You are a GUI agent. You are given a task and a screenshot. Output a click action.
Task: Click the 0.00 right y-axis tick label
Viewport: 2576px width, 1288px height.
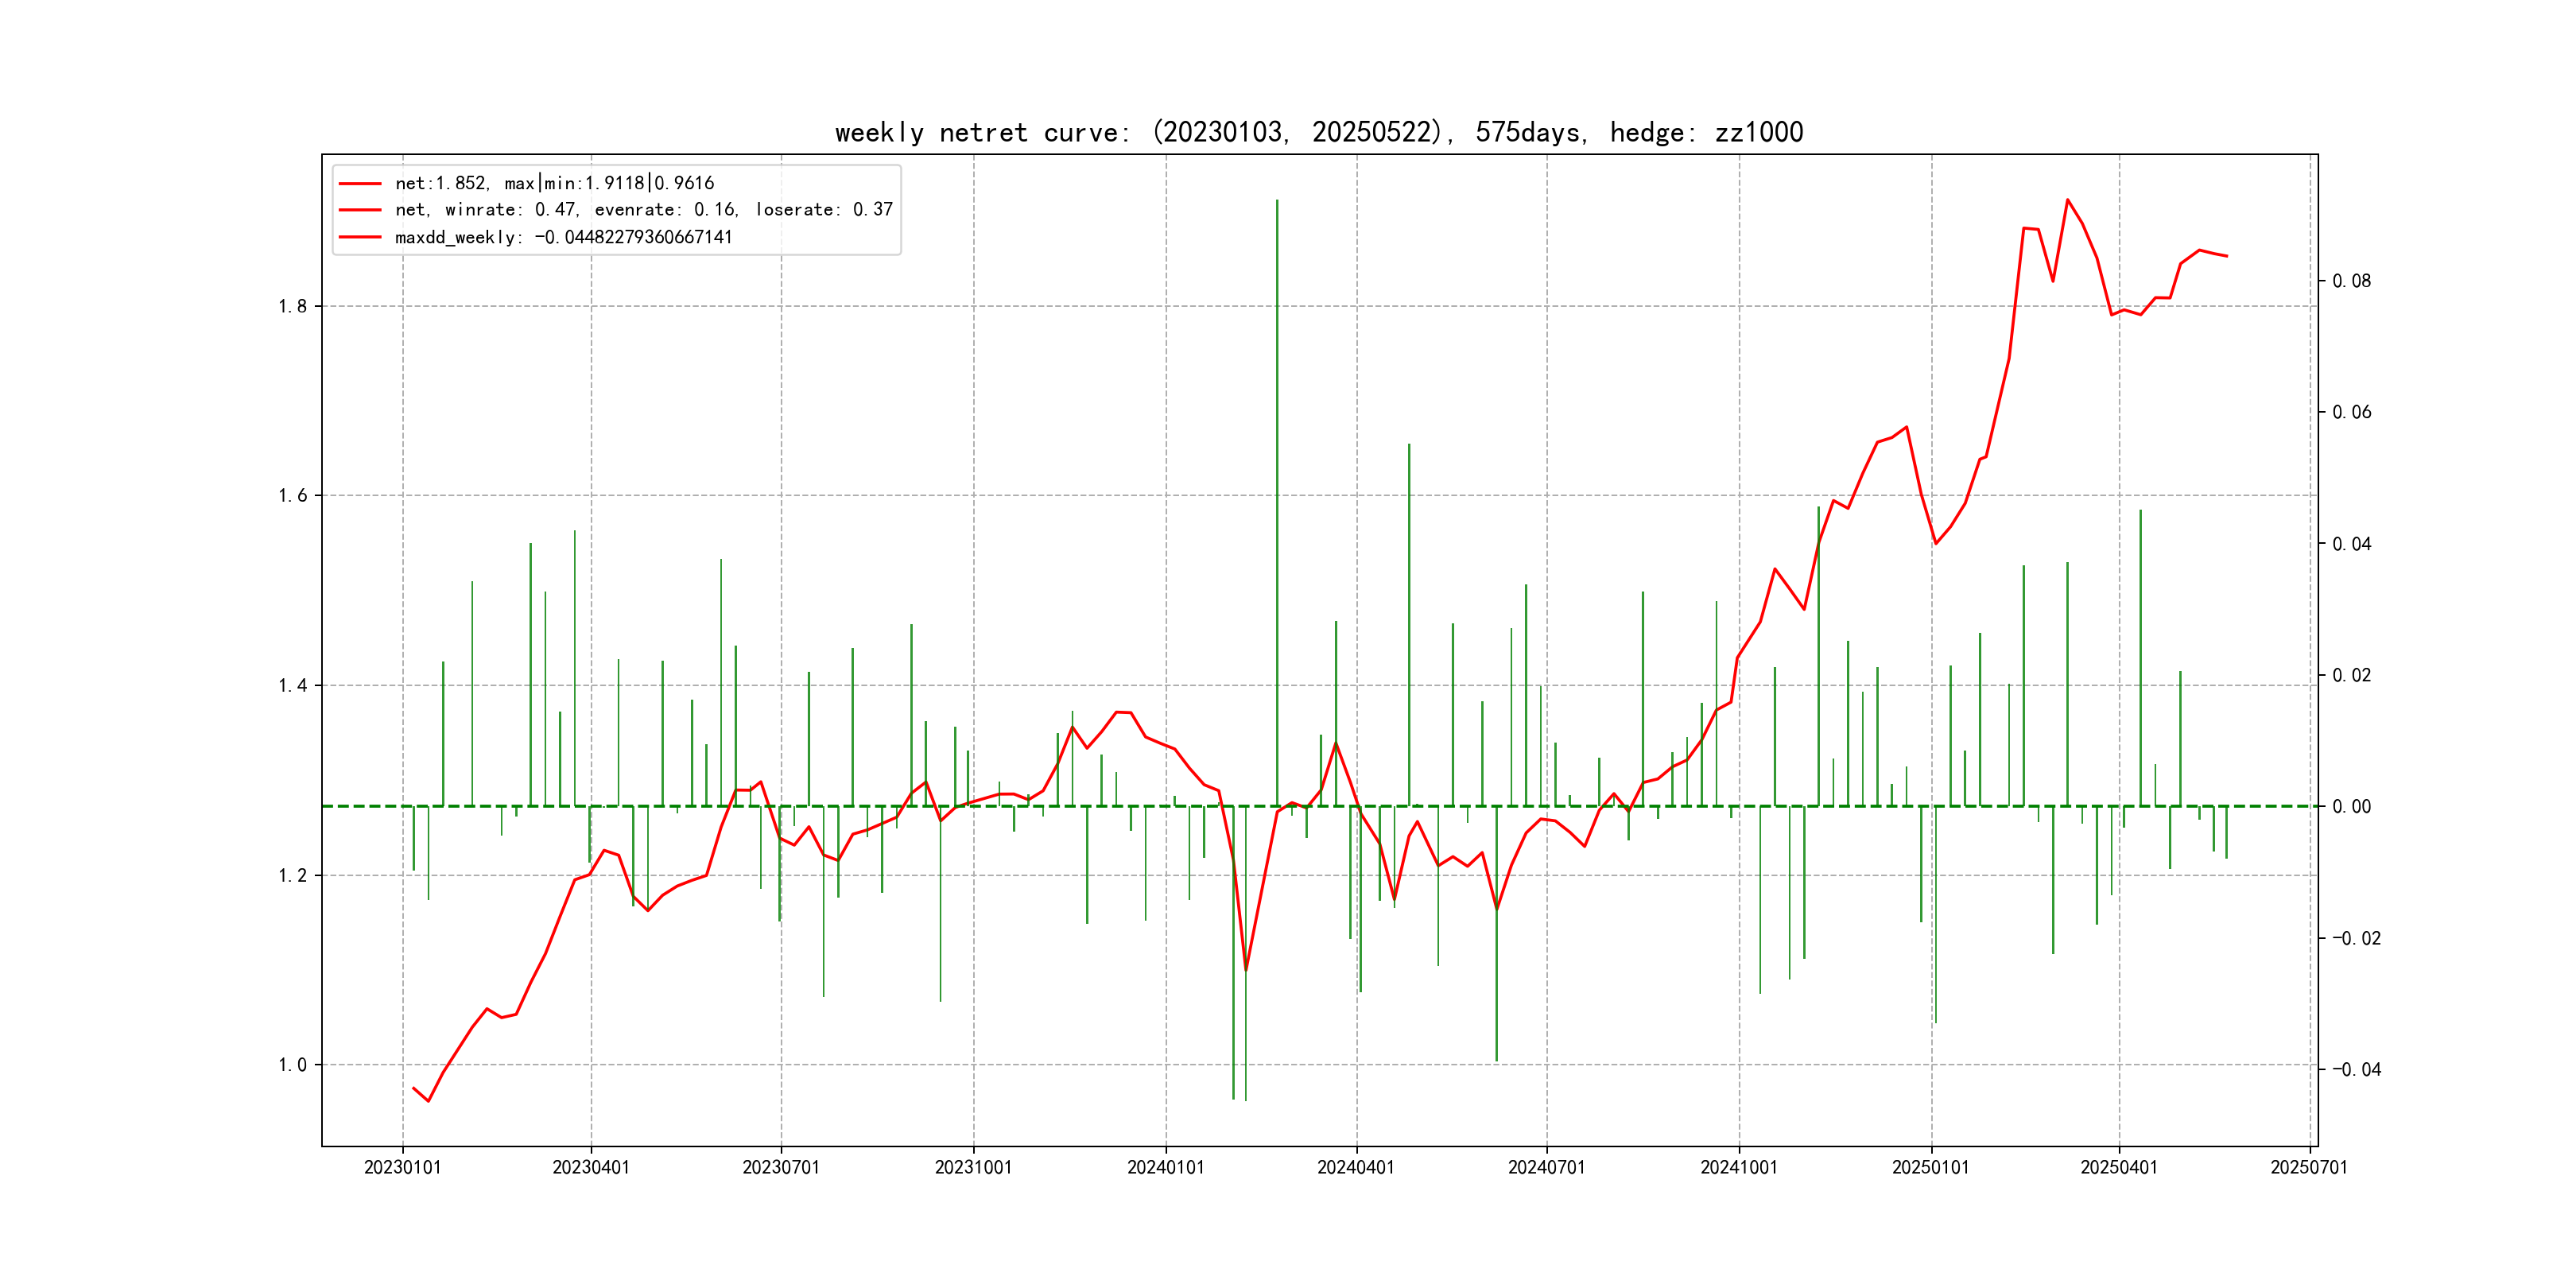click(x=2351, y=807)
